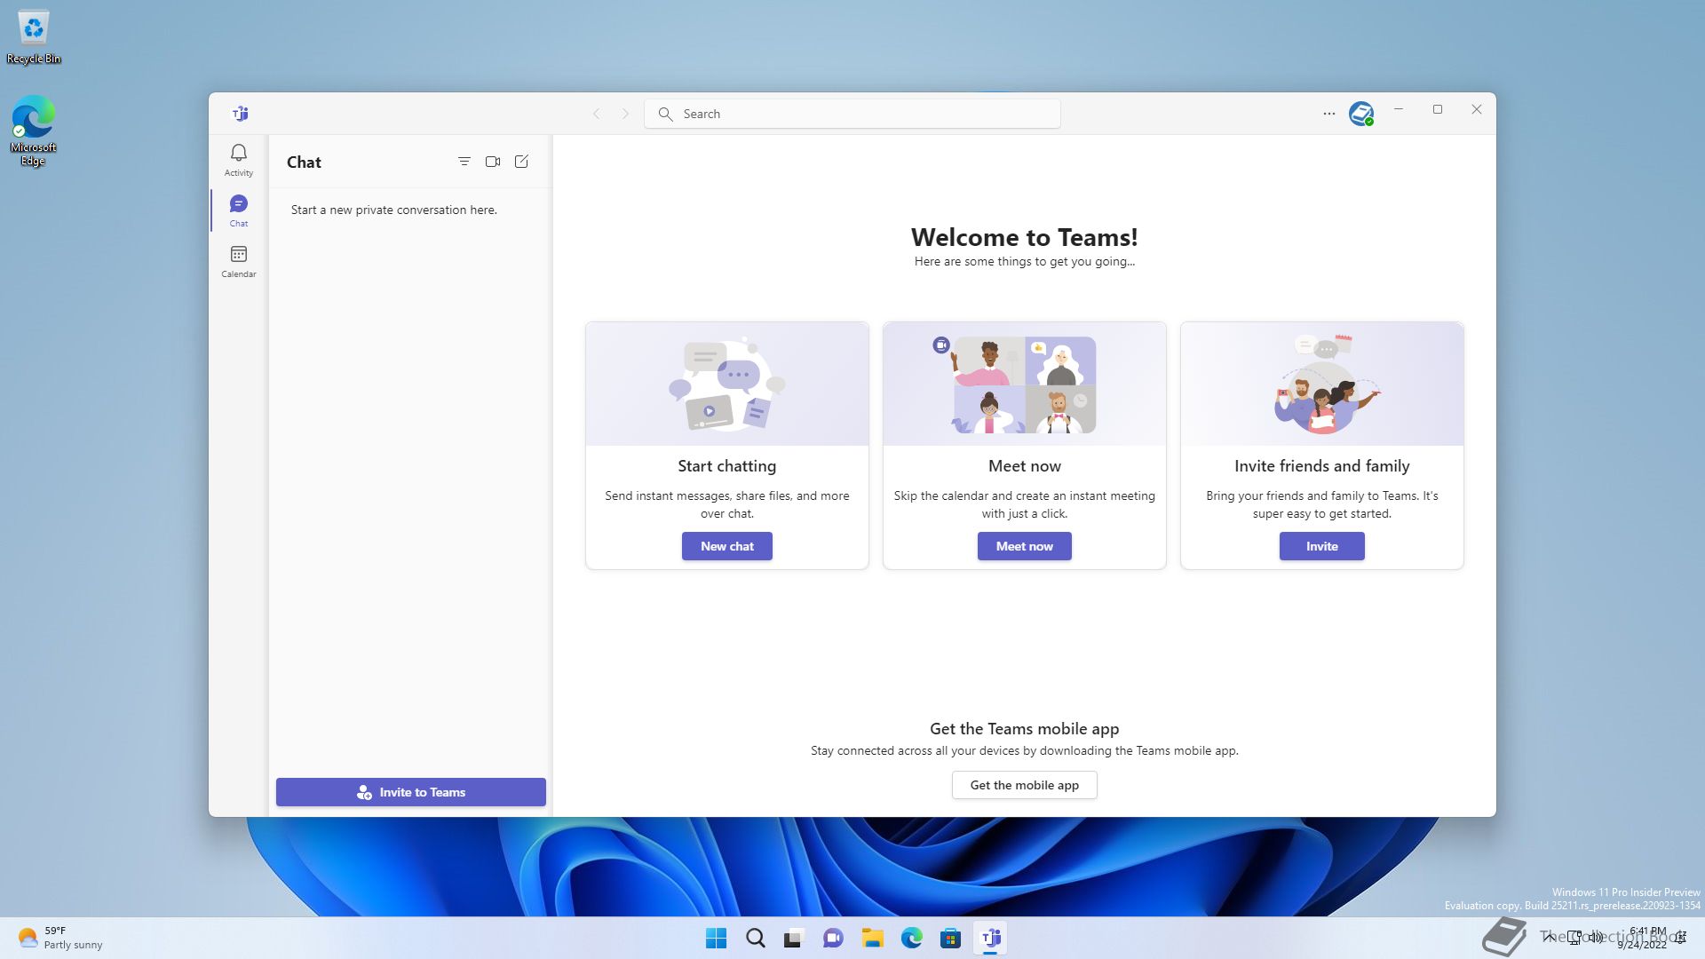
Task: Click the forward navigation arrow
Action: tap(625, 114)
